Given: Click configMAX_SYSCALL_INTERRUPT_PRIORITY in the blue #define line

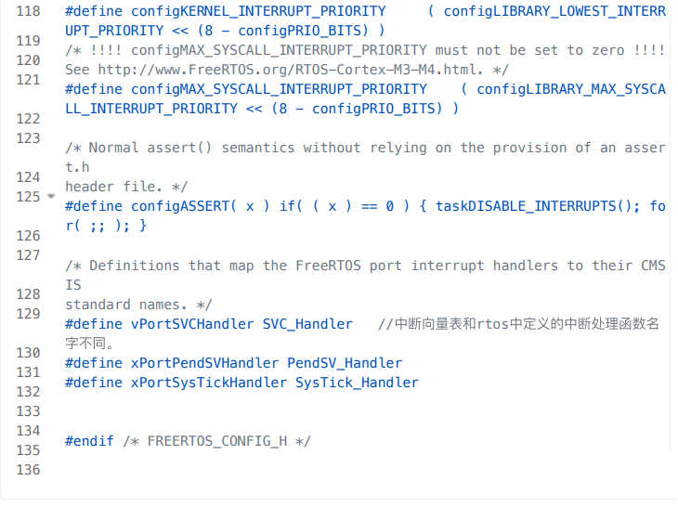Looking at the screenshot, I should 279,89.
